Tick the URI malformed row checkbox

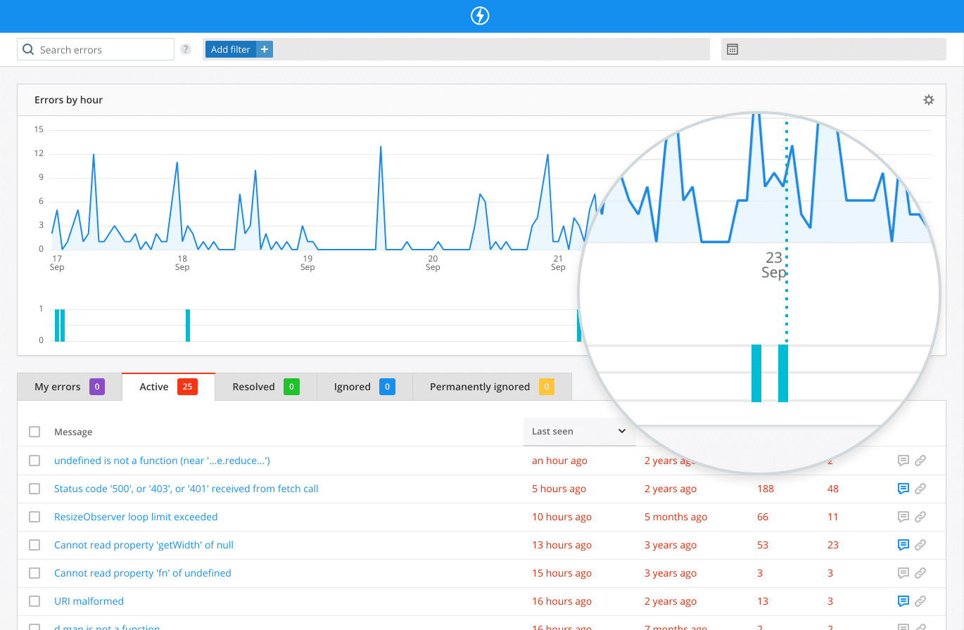(34, 601)
